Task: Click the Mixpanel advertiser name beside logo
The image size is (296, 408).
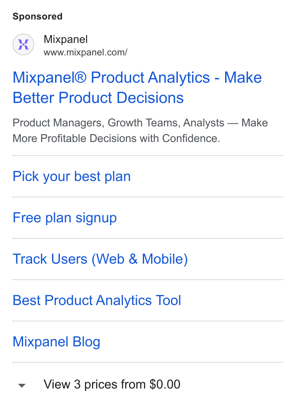Action: coord(66,39)
